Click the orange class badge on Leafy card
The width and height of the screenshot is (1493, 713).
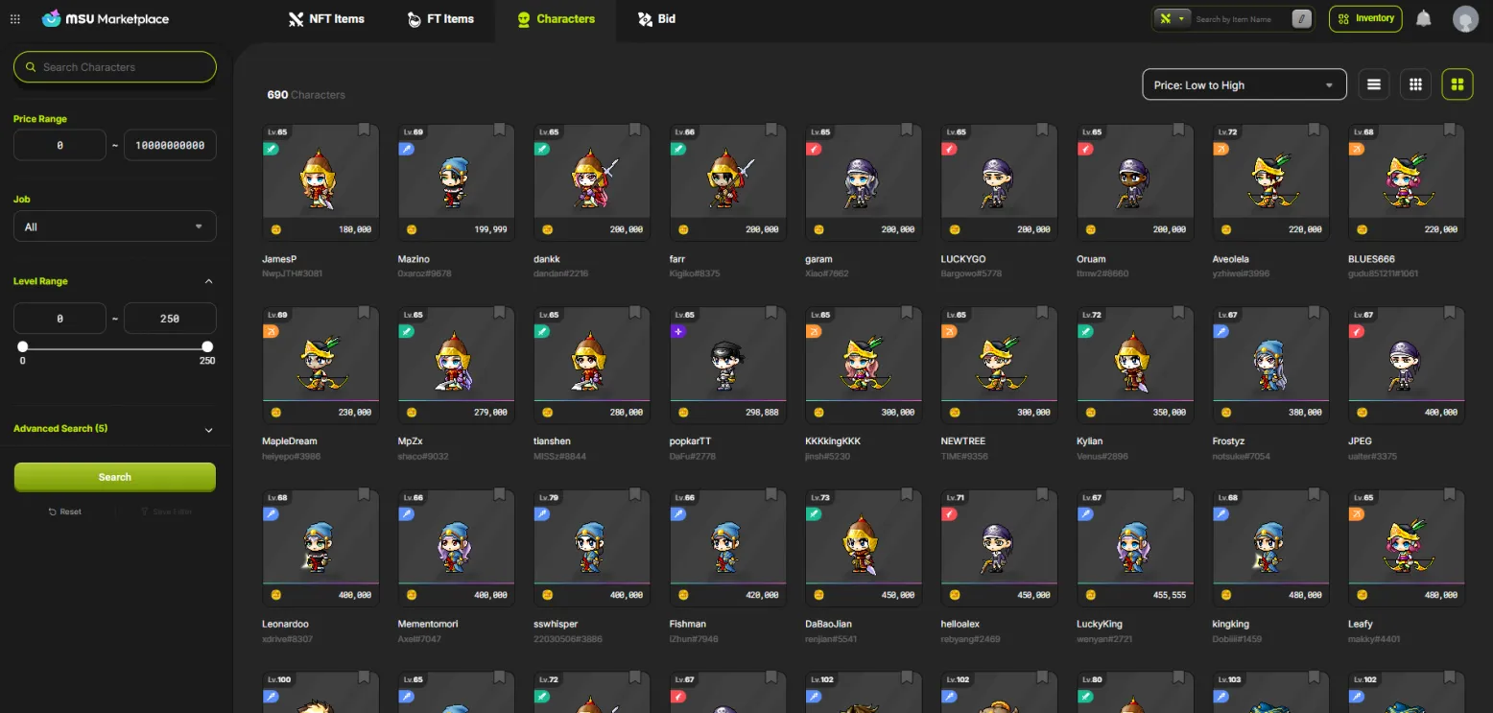[x=1357, y=514]
